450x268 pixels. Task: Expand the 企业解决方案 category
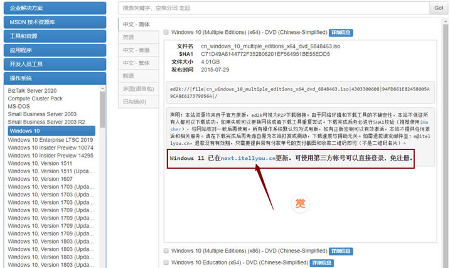pyautogui.click(x=55, y=8)
